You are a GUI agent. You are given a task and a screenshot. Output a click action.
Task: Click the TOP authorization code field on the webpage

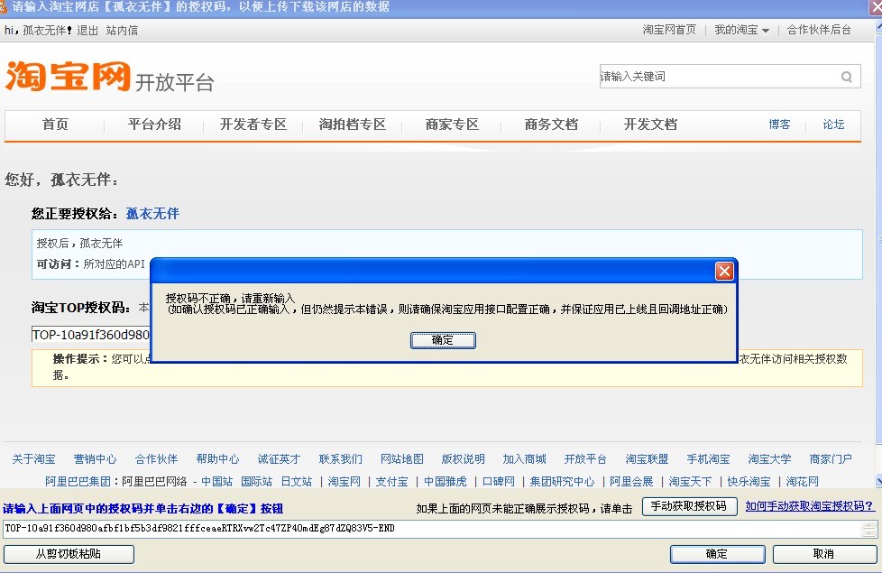click(91, 335)
